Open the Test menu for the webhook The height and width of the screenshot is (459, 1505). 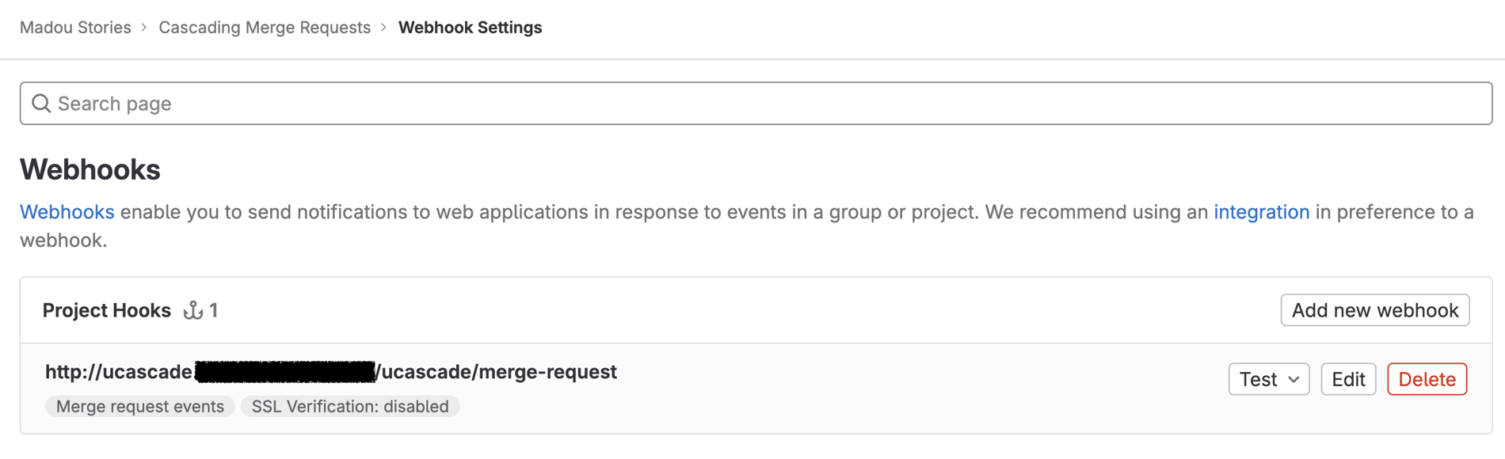pos(1268,379)
